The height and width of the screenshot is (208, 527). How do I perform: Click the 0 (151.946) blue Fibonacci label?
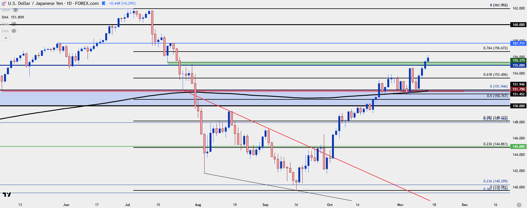[499, 86]
